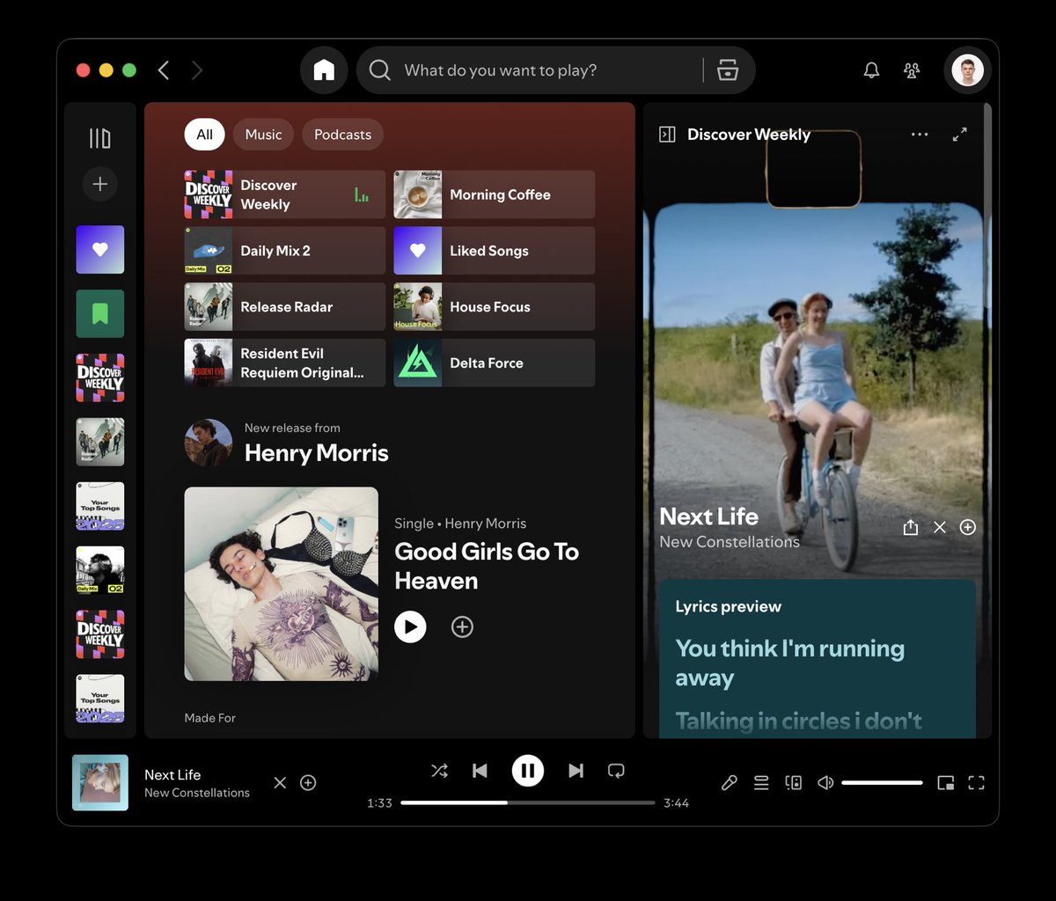Viewport: 1056px width, 901px height.
Task: Open the user profile avatar
Action: click(x=967, y=70)
